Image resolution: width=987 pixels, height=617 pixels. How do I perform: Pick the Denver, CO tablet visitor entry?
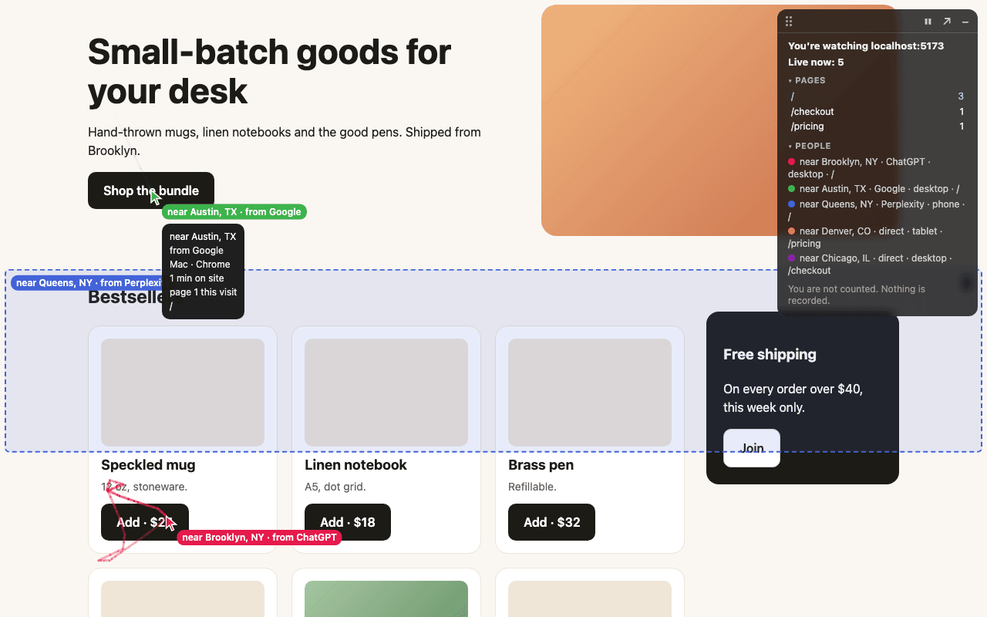(x=878, y=238)
